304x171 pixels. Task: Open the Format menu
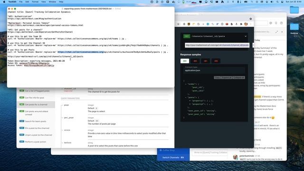35,2
